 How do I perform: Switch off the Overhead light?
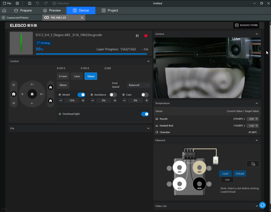tap(145, 114)
